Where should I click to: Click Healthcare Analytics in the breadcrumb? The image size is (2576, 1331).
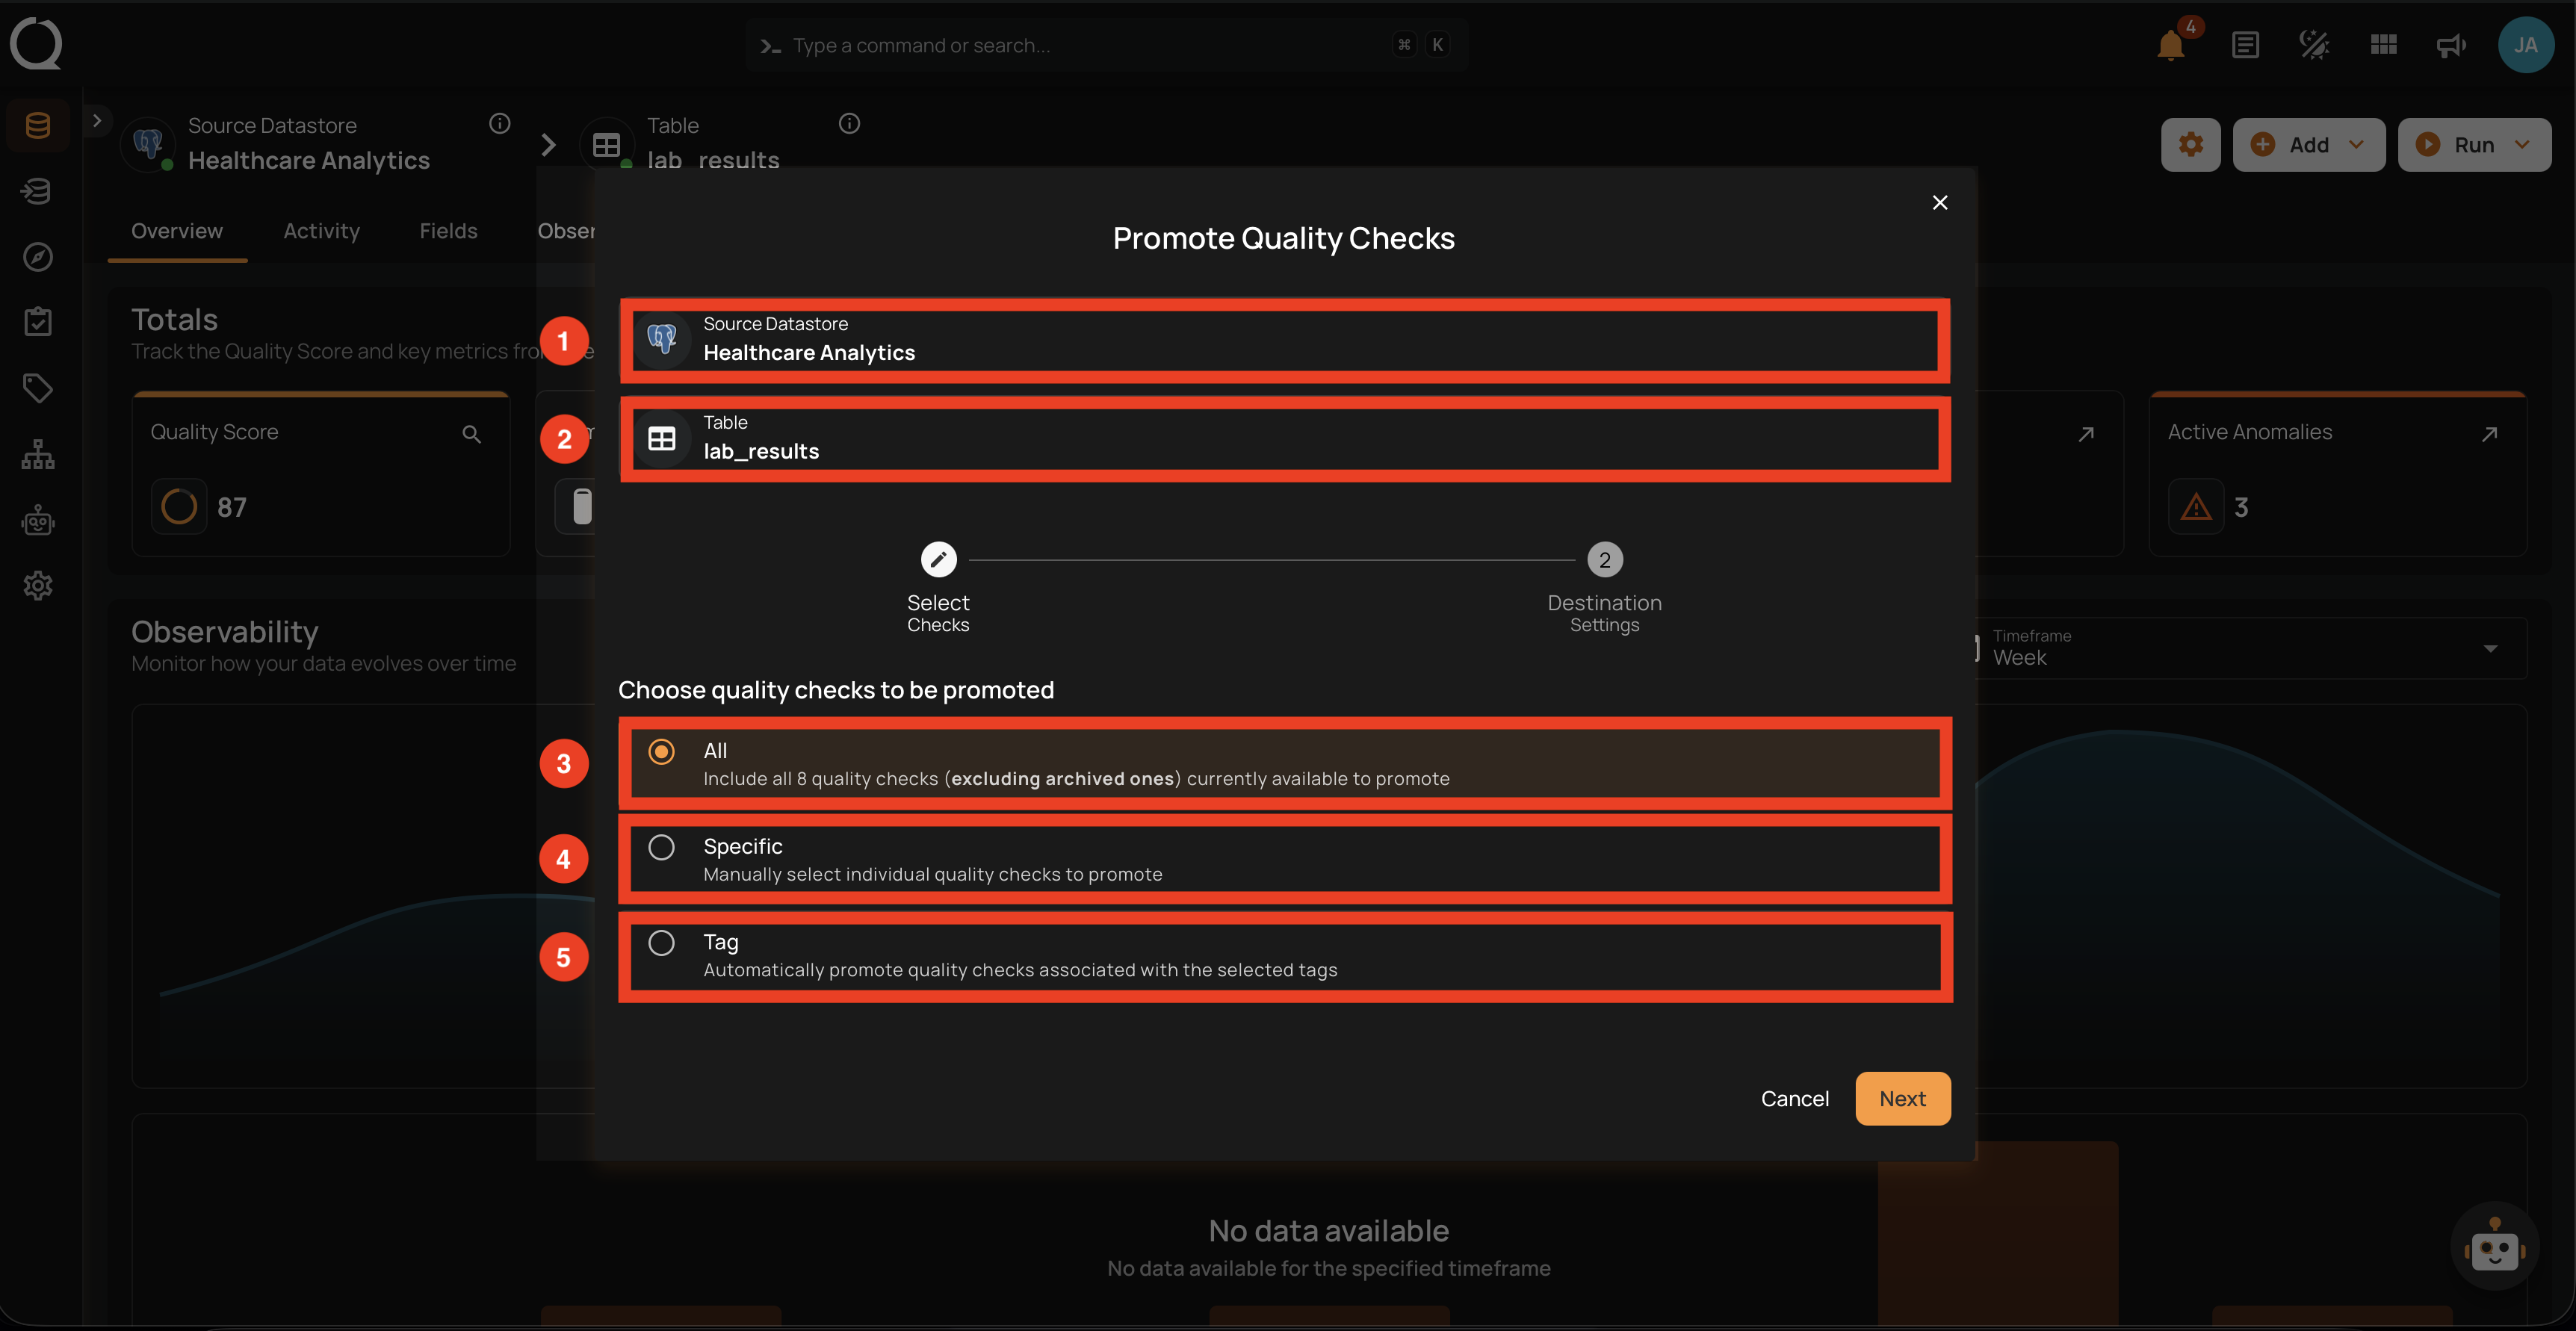pos(309,160)
